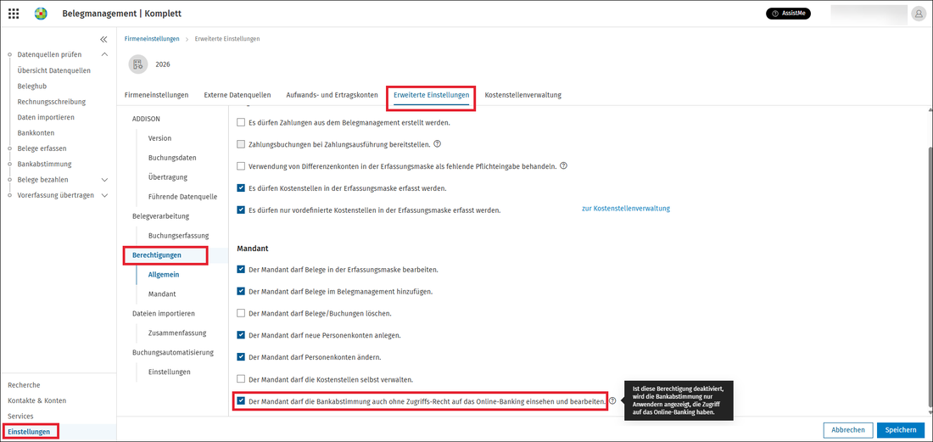Open Übersicht Datenquellen in sidebar
933x442 pixels.
tap(54, 70)
